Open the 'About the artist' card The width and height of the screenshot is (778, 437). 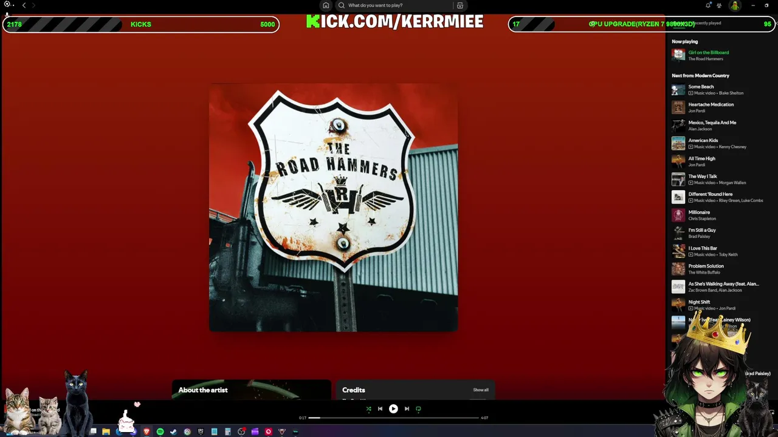point(252,390)
